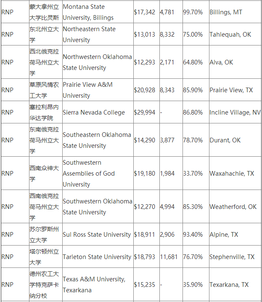Viewport: 262px width, 302px height.
Task: Click the Montana State University, Billings cell
Action: point(98,12)
